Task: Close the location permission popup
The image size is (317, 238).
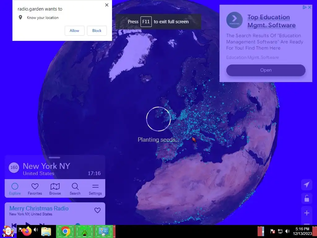Action: coord(107,5)
